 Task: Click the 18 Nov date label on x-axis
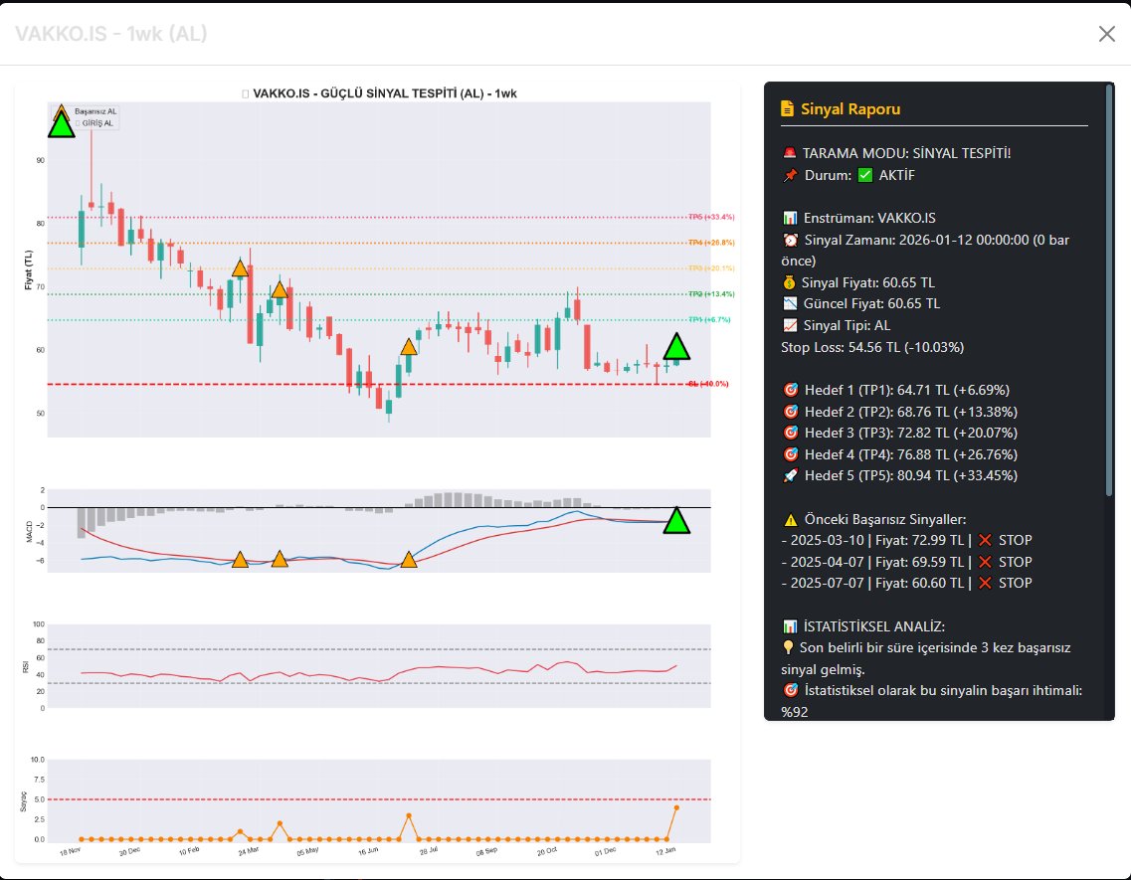(70, 852)
